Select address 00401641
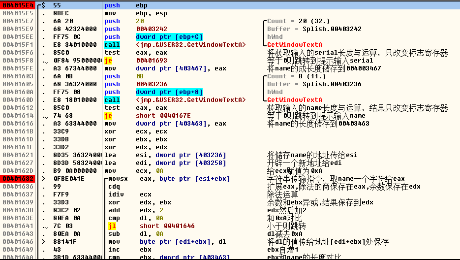 point(18,226)
